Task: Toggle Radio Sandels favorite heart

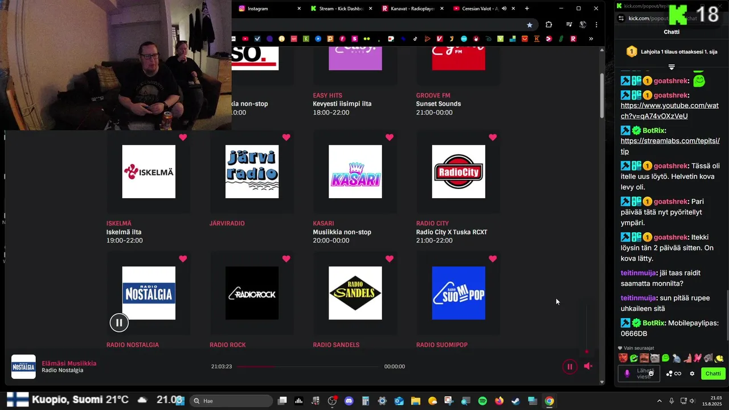Action: pos(390,259)
